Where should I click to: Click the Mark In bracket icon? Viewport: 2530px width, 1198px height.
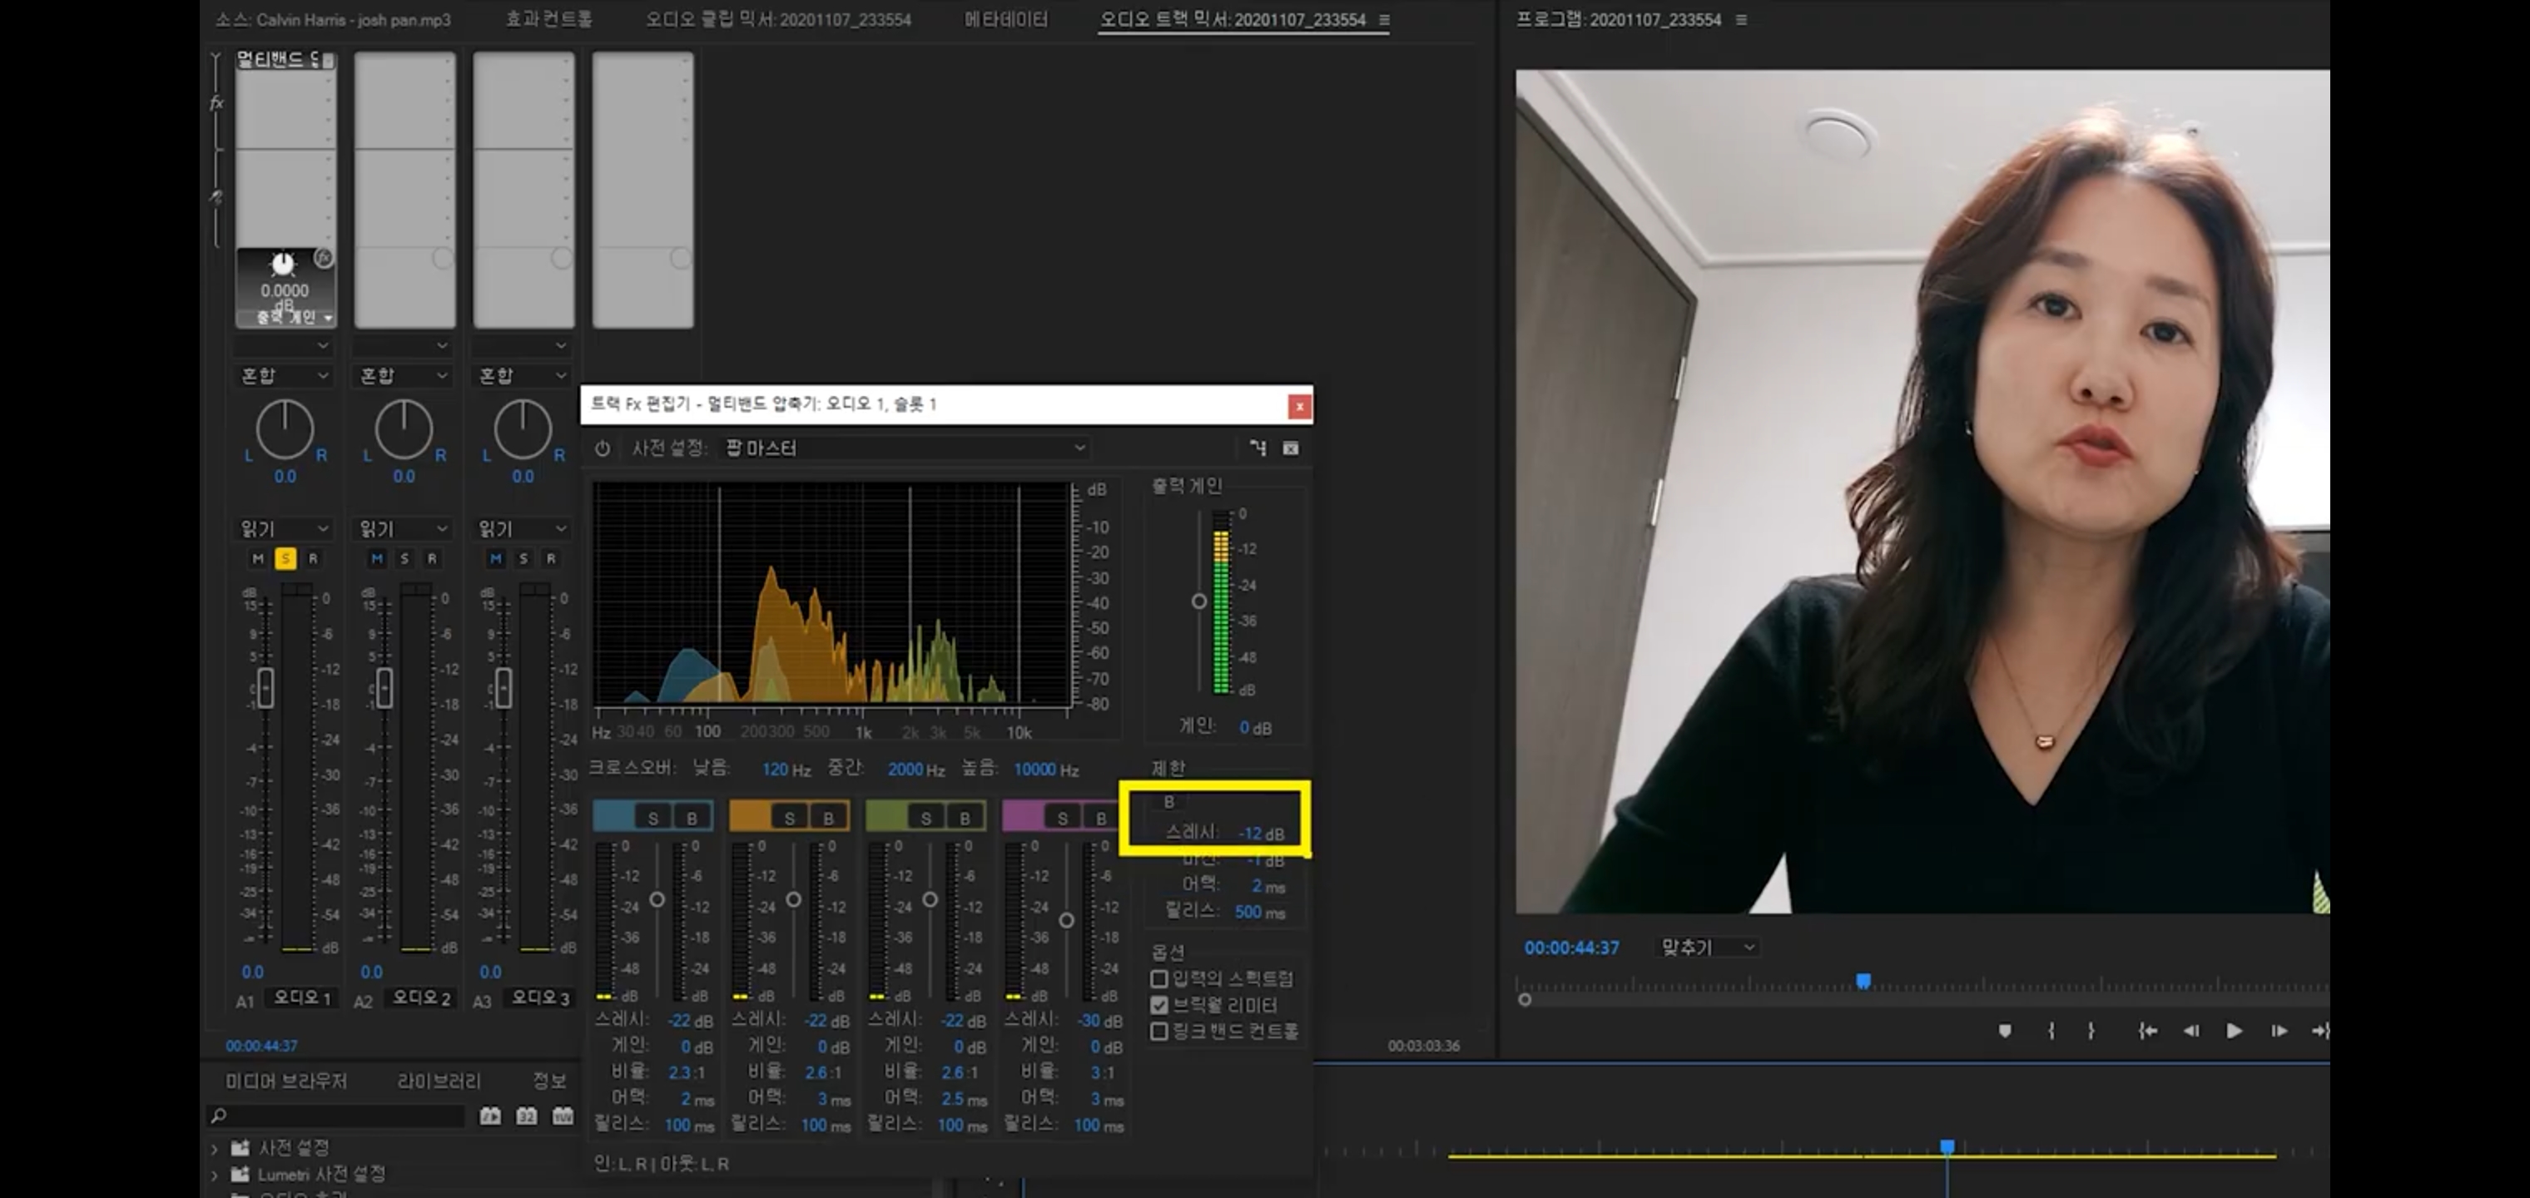pos(2051,1030)
